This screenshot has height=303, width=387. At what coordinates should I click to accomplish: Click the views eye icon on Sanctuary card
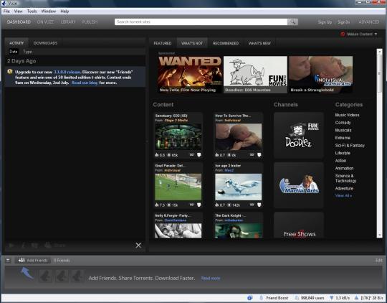[x=169, y=155]
